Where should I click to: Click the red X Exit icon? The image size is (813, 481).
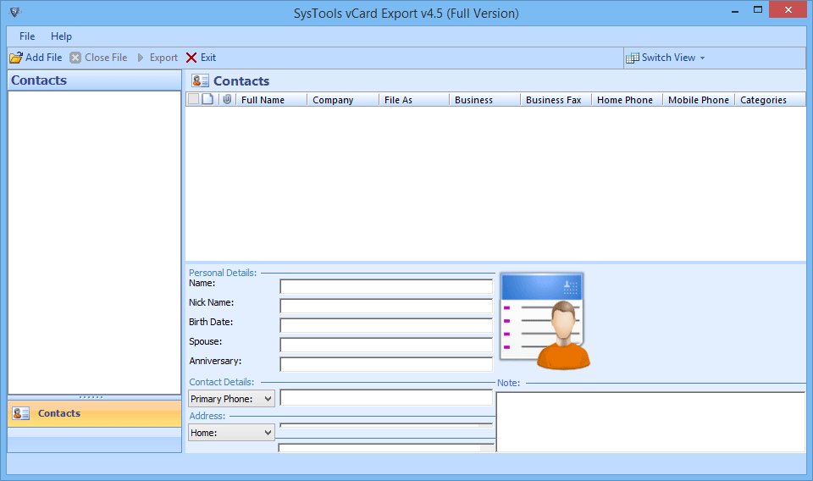(x=191, y=58)
